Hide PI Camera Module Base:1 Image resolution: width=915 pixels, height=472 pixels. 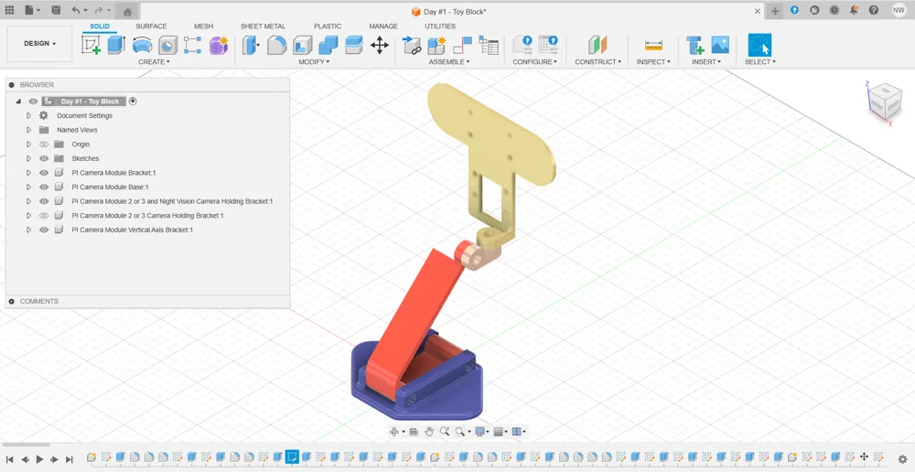click(44, 187)
